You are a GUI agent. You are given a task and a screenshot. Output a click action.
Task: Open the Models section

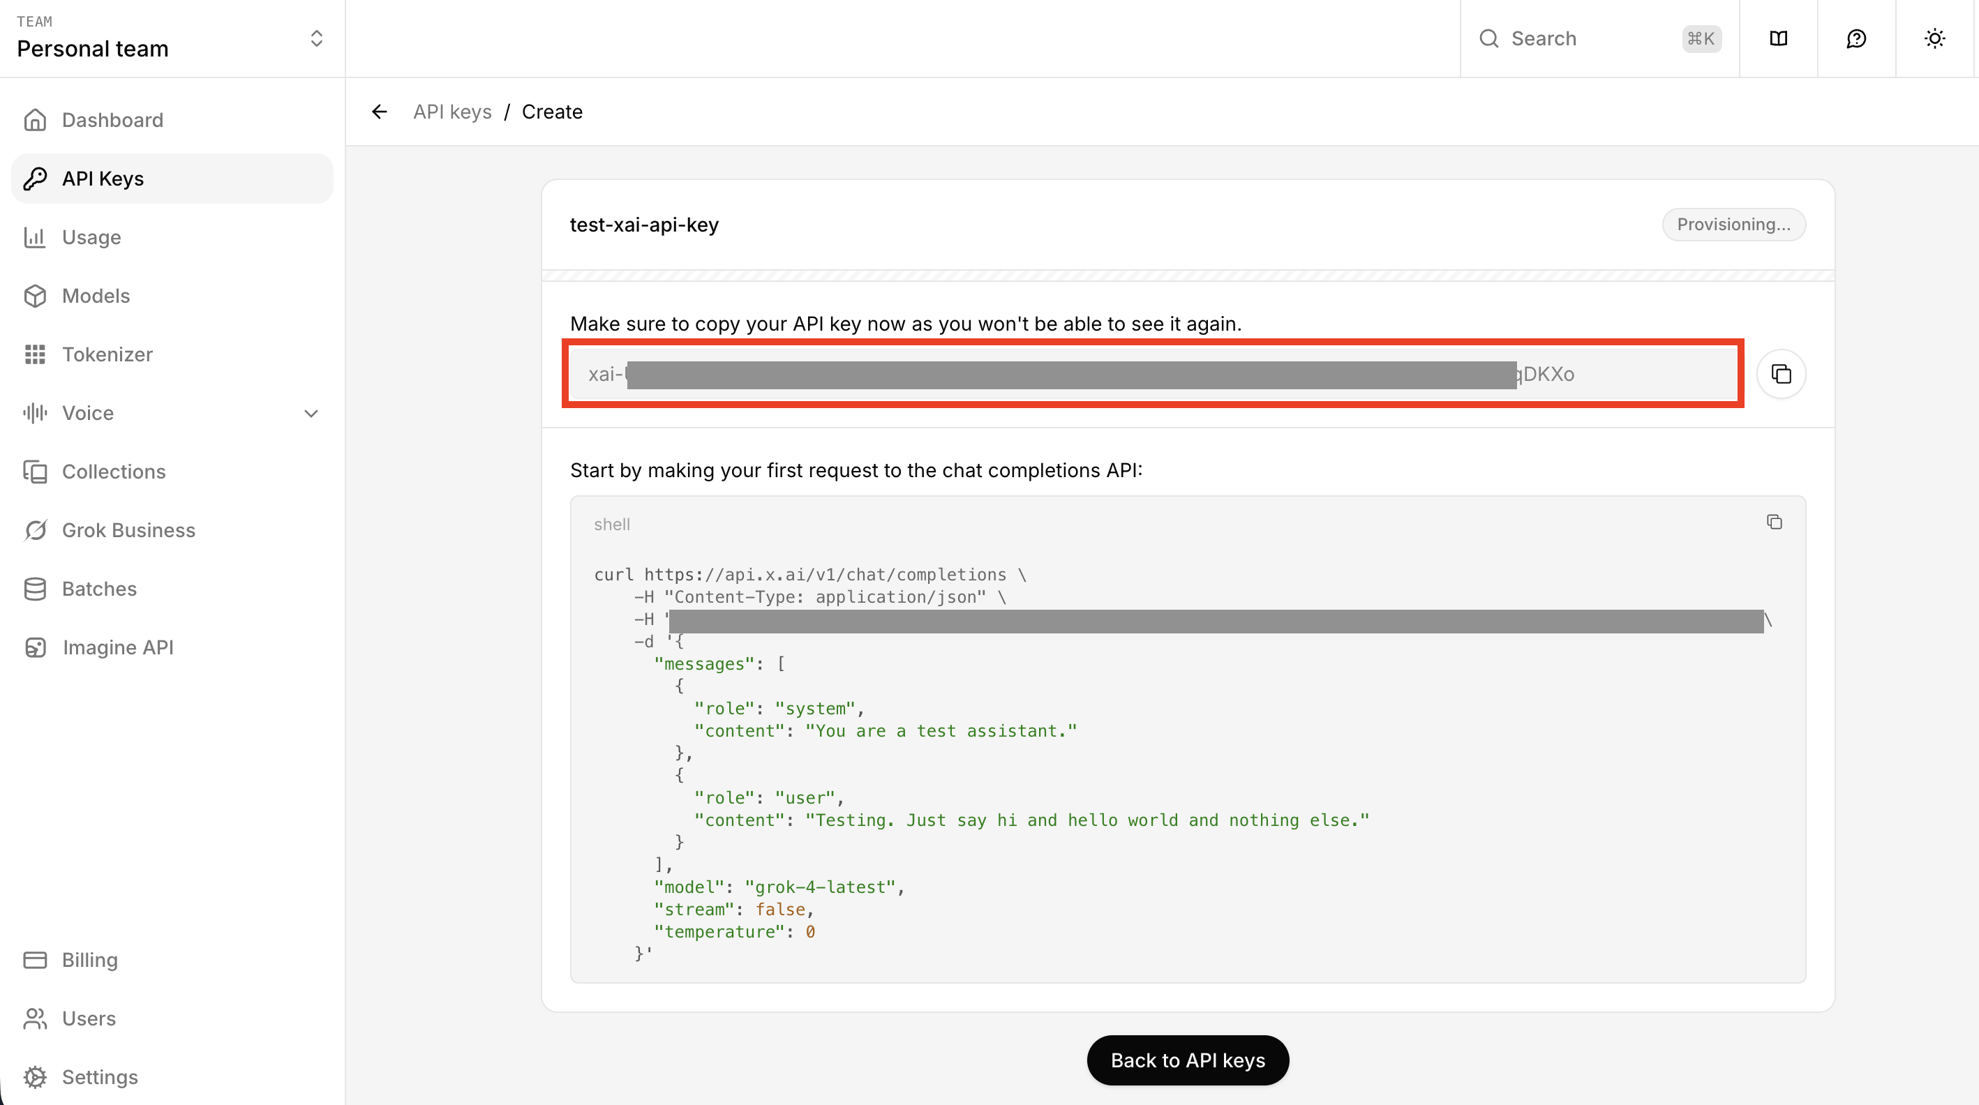96,296
